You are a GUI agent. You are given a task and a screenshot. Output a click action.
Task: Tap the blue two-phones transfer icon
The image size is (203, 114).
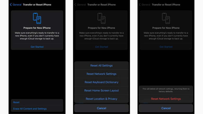[37, 18]
